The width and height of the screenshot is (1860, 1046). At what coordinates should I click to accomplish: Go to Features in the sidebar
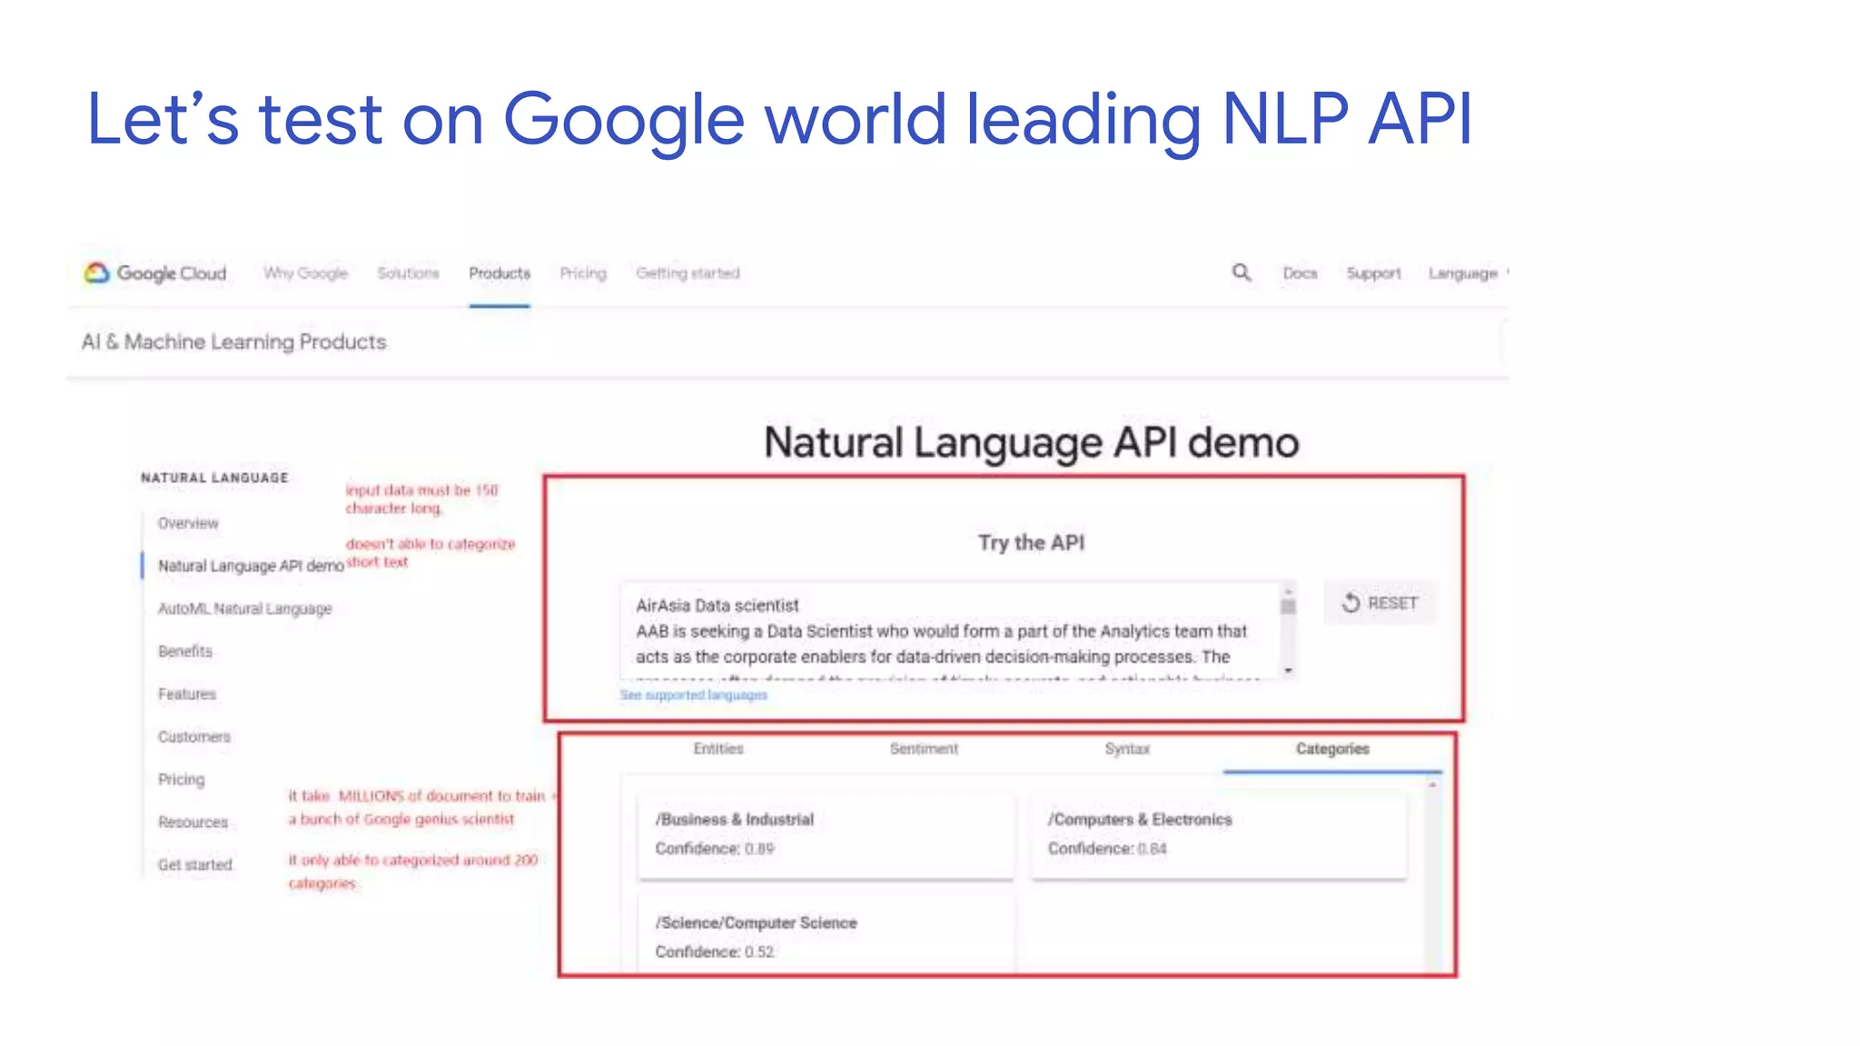tap(187, 694)
